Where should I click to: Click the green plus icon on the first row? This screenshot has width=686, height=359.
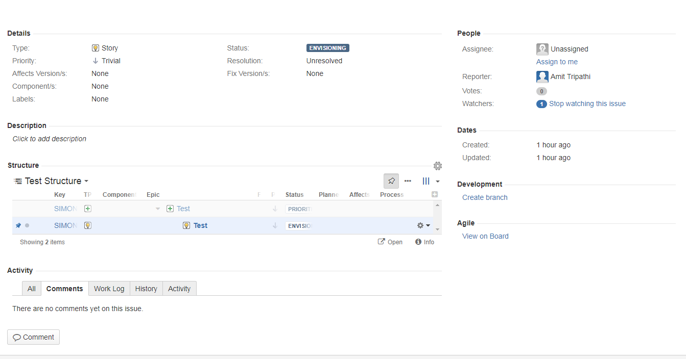[x=87, y=208]
